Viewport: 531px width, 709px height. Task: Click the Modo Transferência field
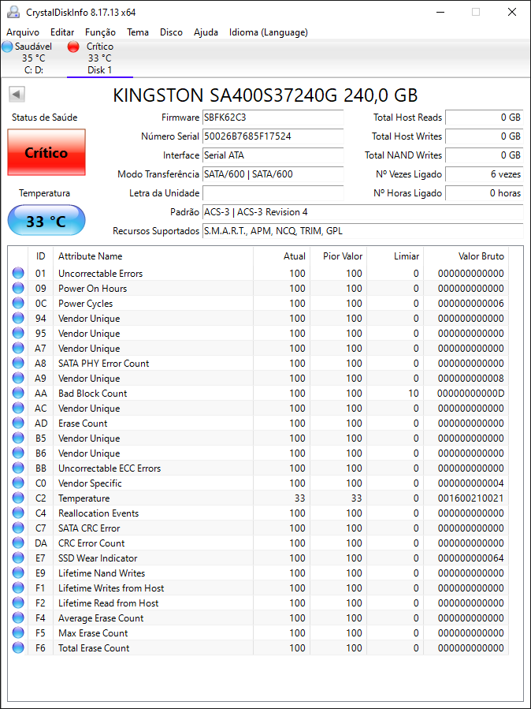[x=273, y=174]
